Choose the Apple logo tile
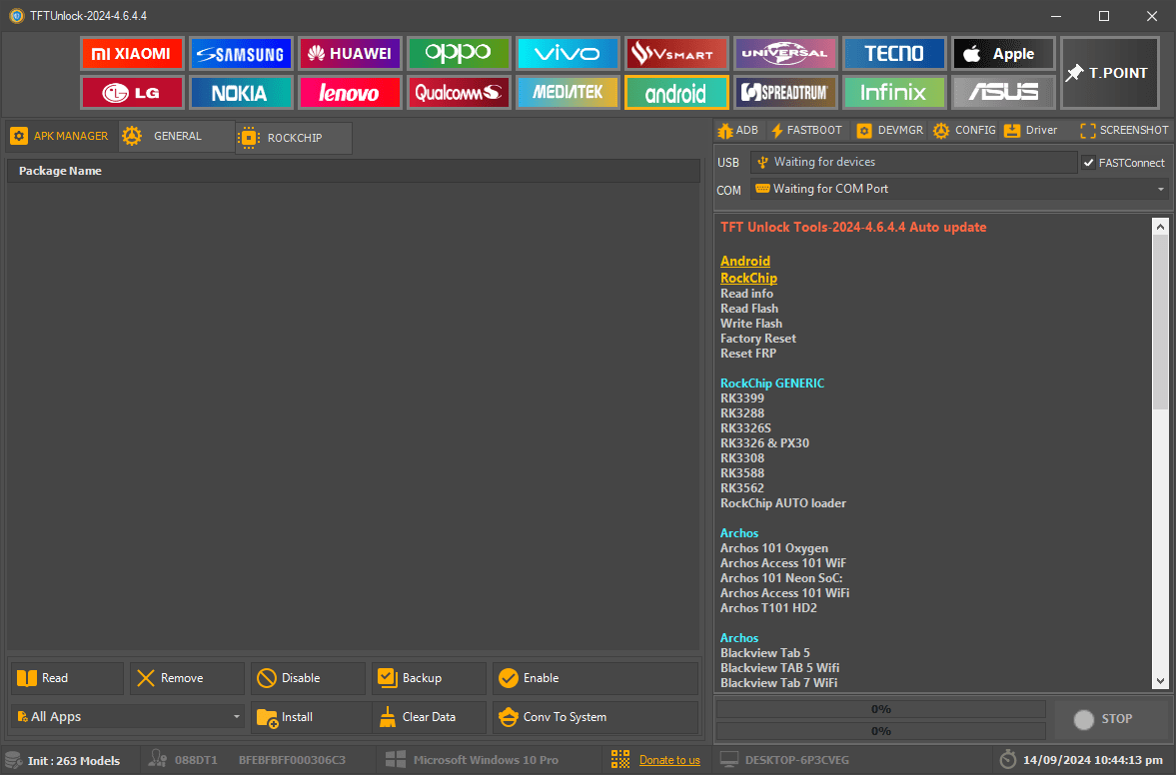The height and width of the screenshot is (775, 1176). pyautogui.click(x=1003, y=54)
